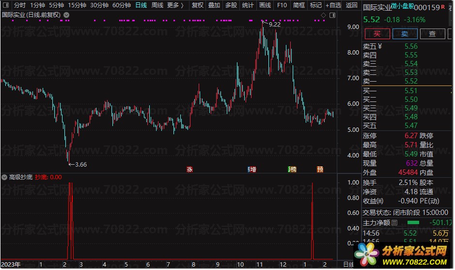Click the 主力净额 list icon
Screen dimensions: 455x270
coord(394,223)
